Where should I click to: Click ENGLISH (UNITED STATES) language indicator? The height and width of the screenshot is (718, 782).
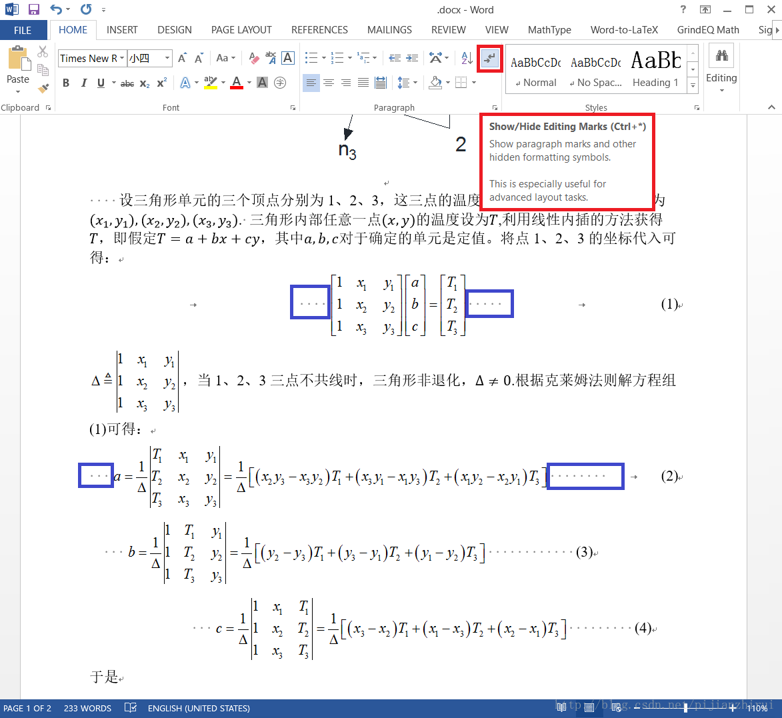199,708
